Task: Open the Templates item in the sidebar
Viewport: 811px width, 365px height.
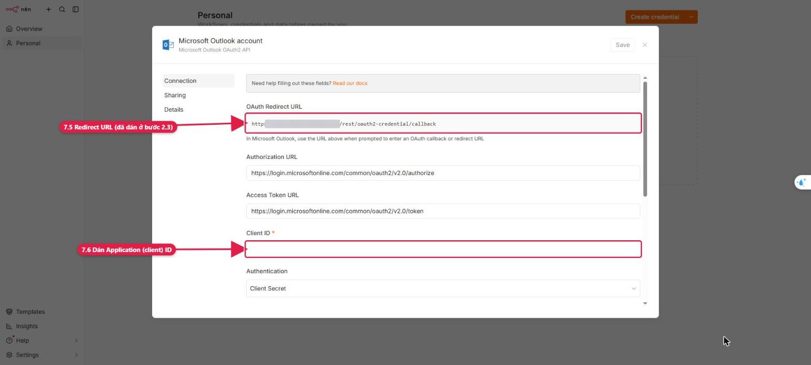Action: point(42,312)
